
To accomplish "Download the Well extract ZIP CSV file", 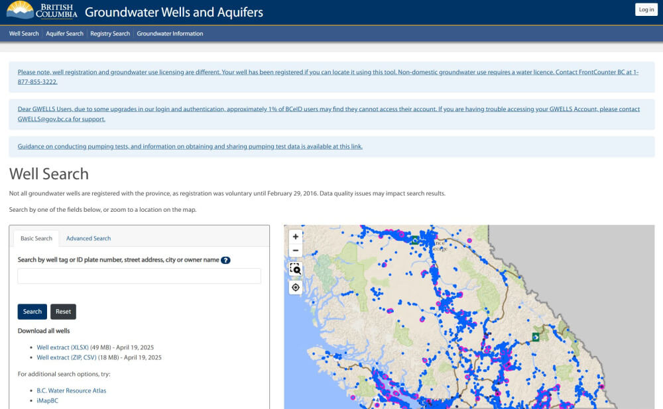I will tap(66, 357).
